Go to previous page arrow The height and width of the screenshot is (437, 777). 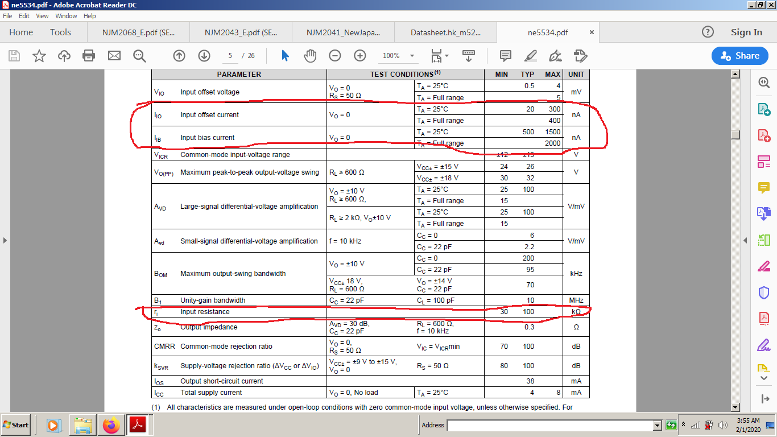[x=179, y=56]
